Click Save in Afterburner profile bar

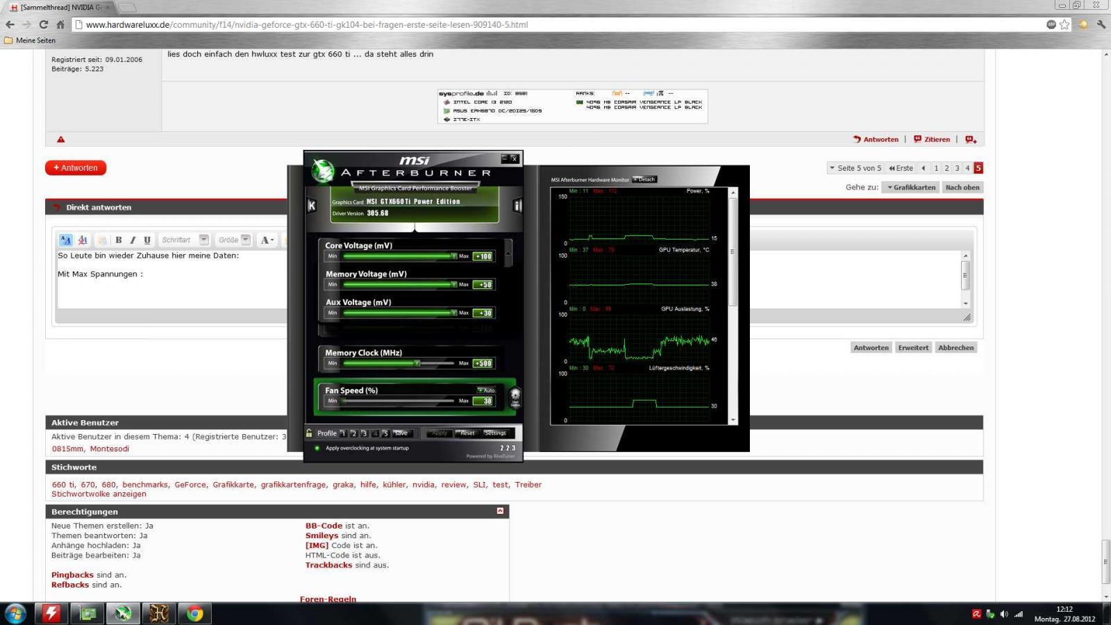401,433
